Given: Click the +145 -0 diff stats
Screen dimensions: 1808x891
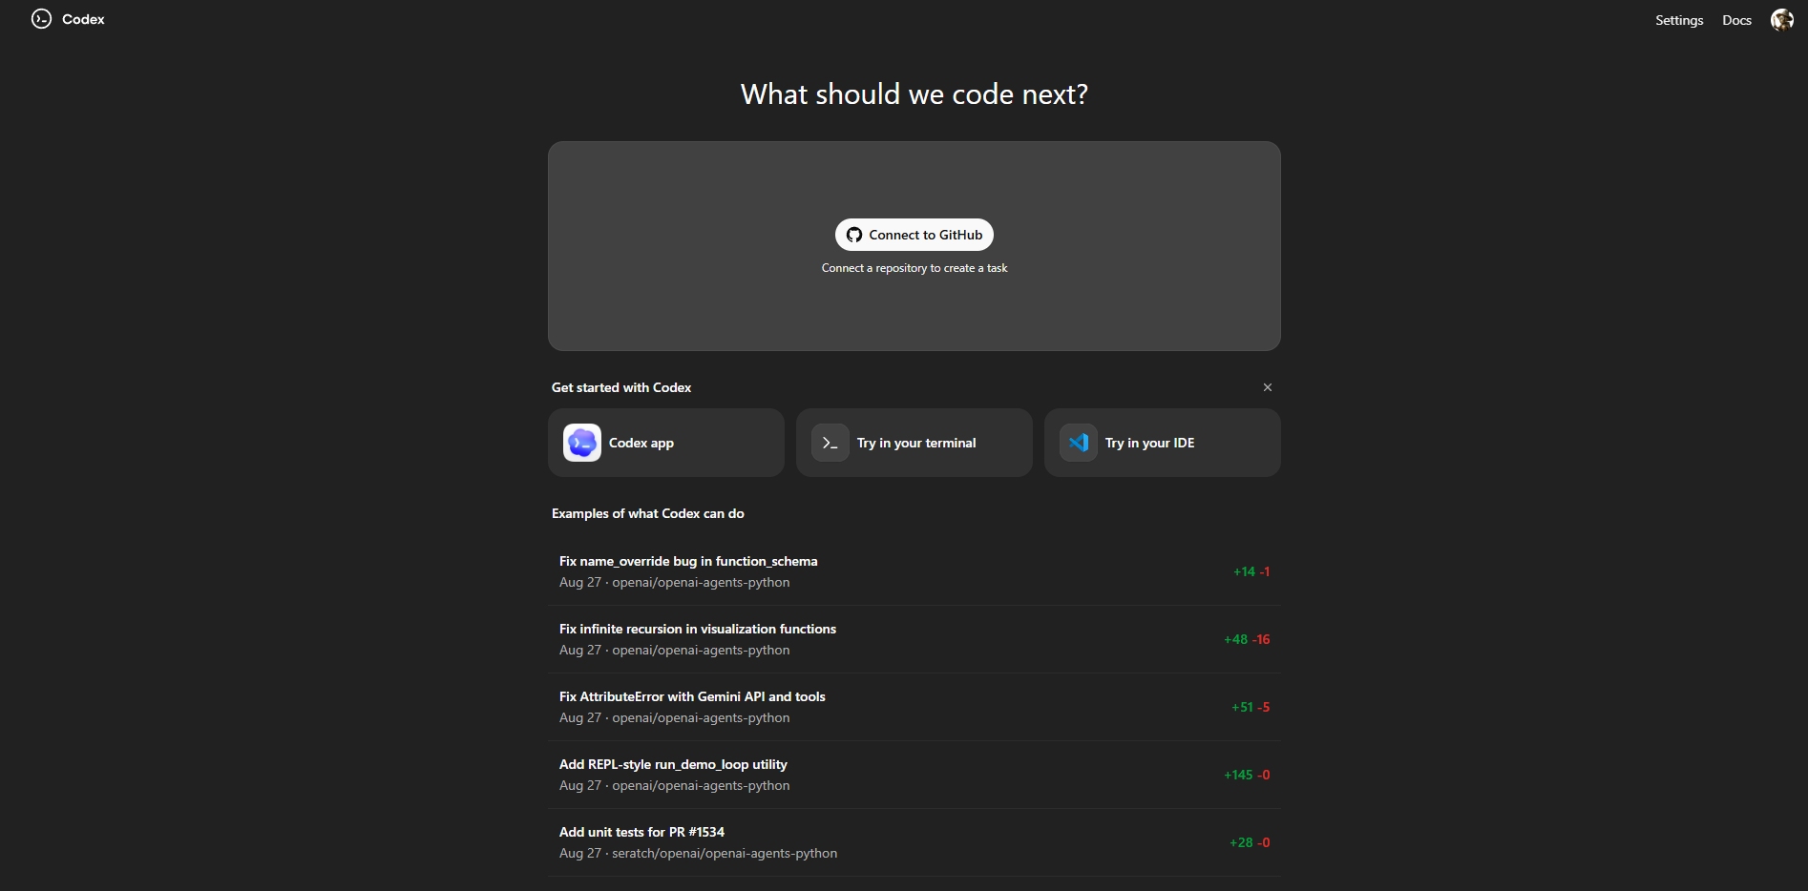Looking at the screenshot, I should [x=1247, y=775].
